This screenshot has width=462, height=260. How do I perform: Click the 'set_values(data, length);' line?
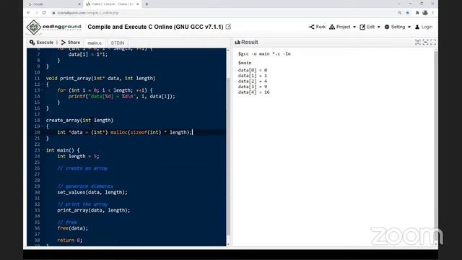(92, 192)
